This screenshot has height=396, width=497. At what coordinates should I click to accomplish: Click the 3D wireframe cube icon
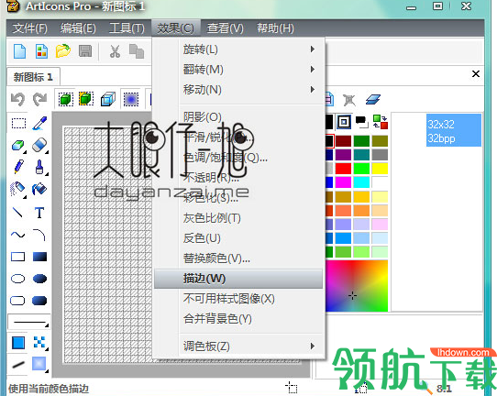[108, 99]
